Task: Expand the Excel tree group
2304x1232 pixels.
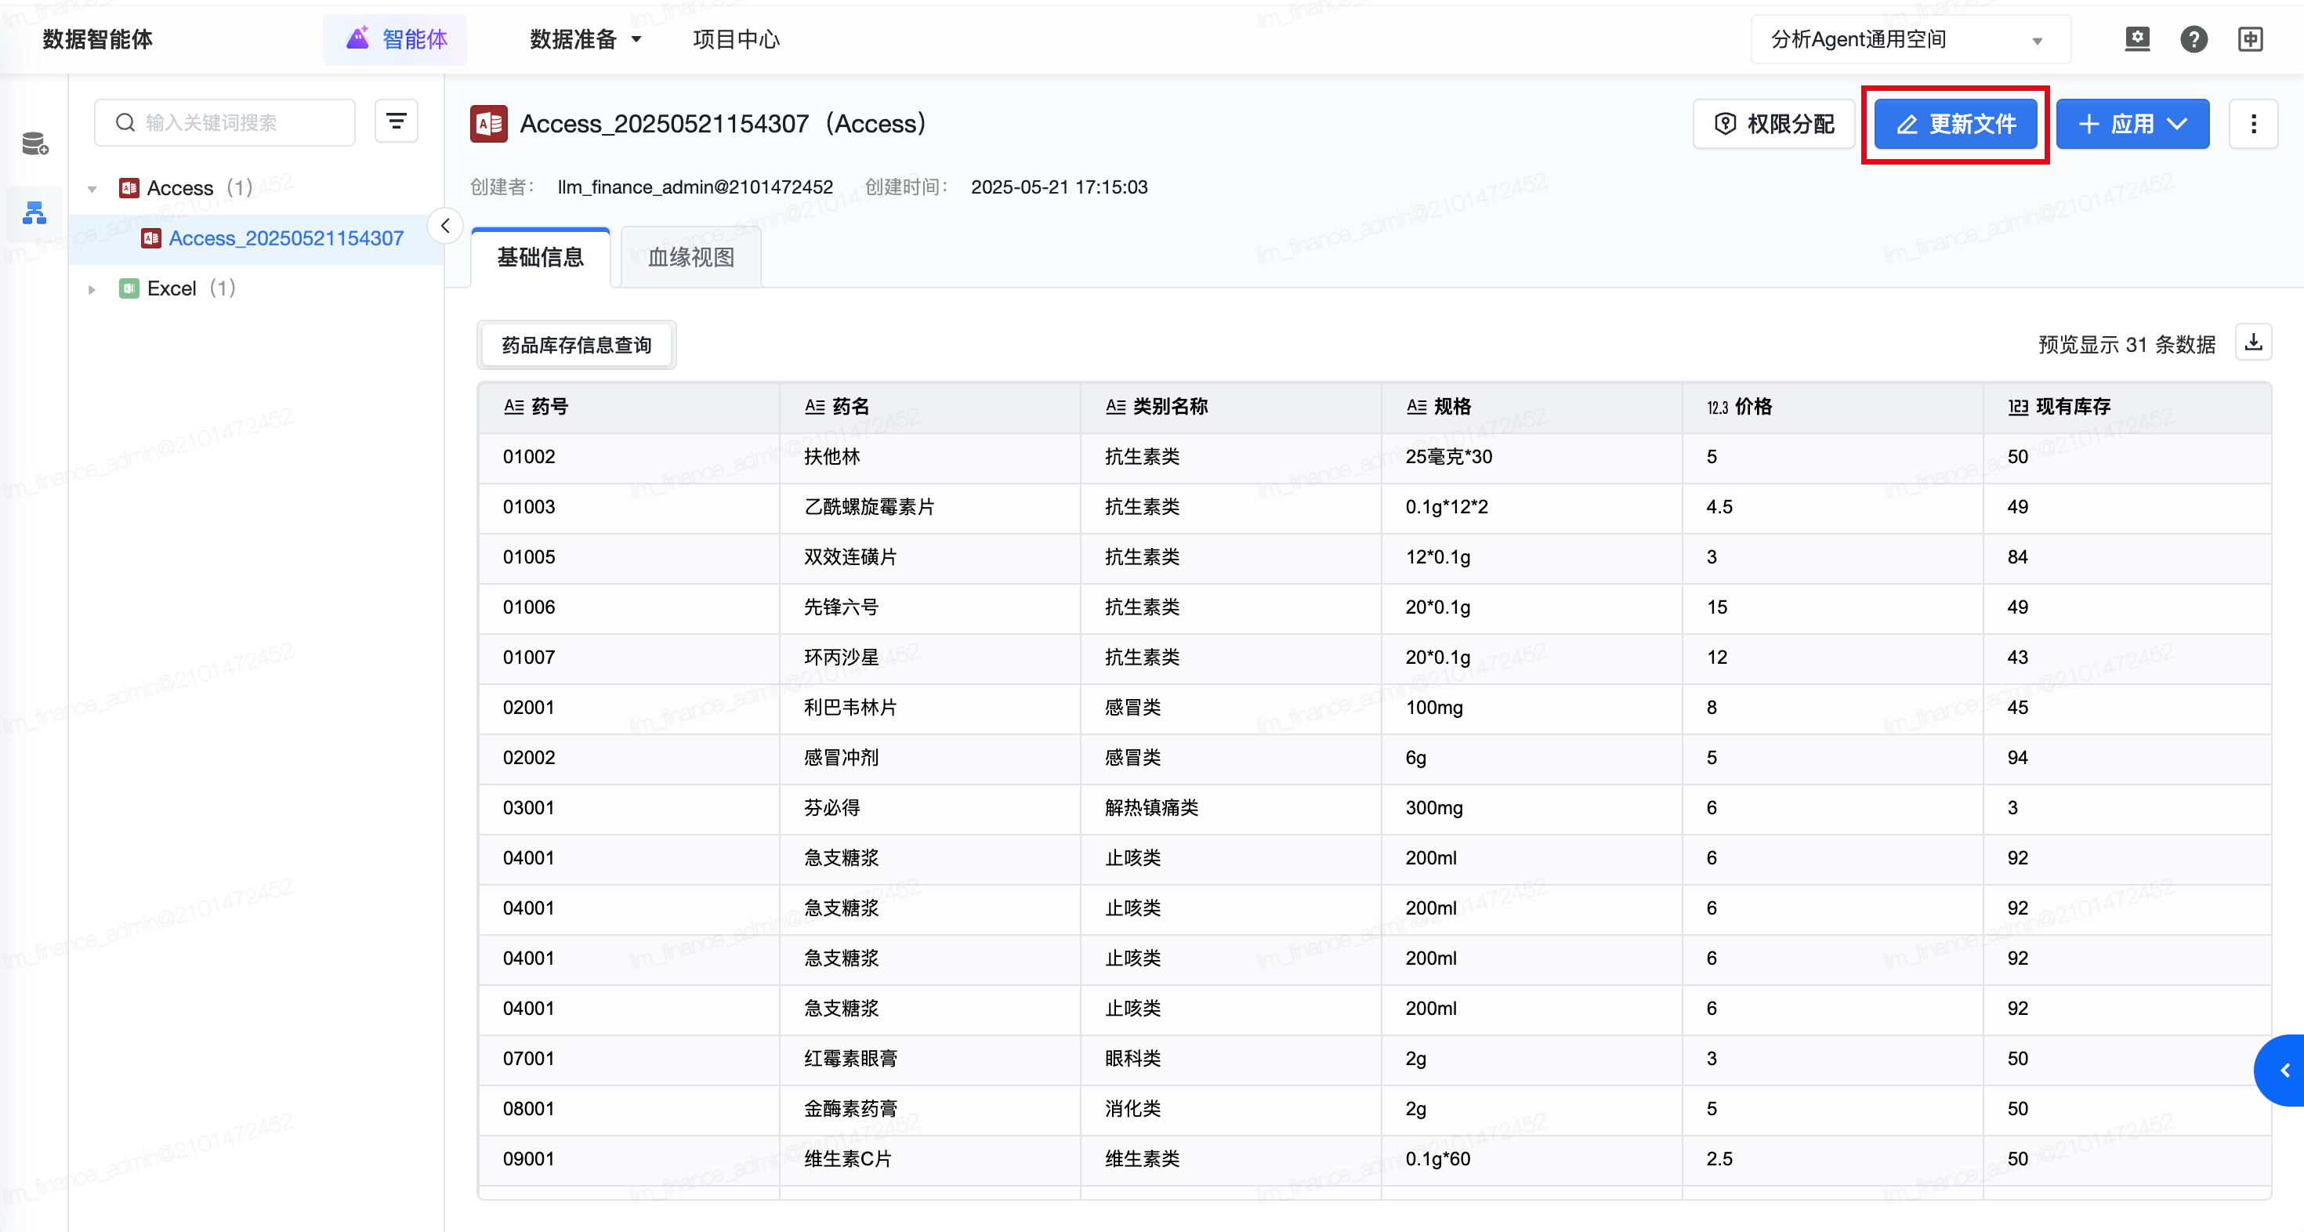Action: point(92,289)
